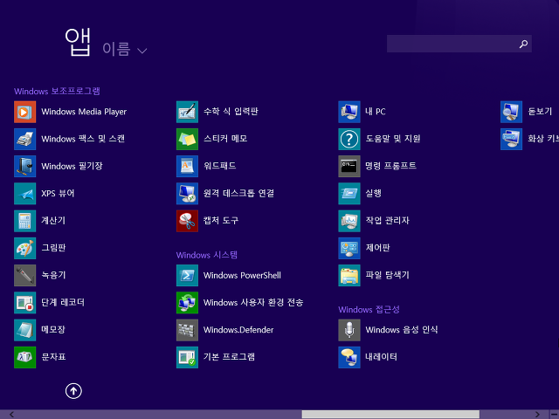Click the '기본 프로그램' label

click(229, 357)
